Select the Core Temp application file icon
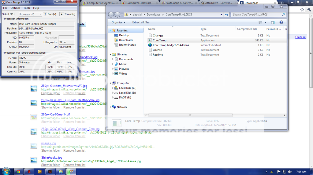This screenshot has height=175, width=313. (x=150, y=40)
